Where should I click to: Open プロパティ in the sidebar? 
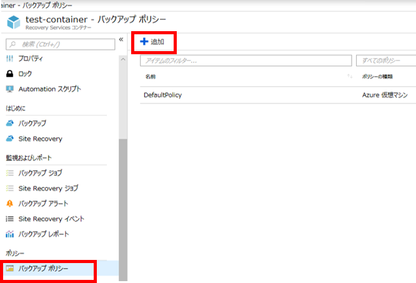[x=31, y=59]
